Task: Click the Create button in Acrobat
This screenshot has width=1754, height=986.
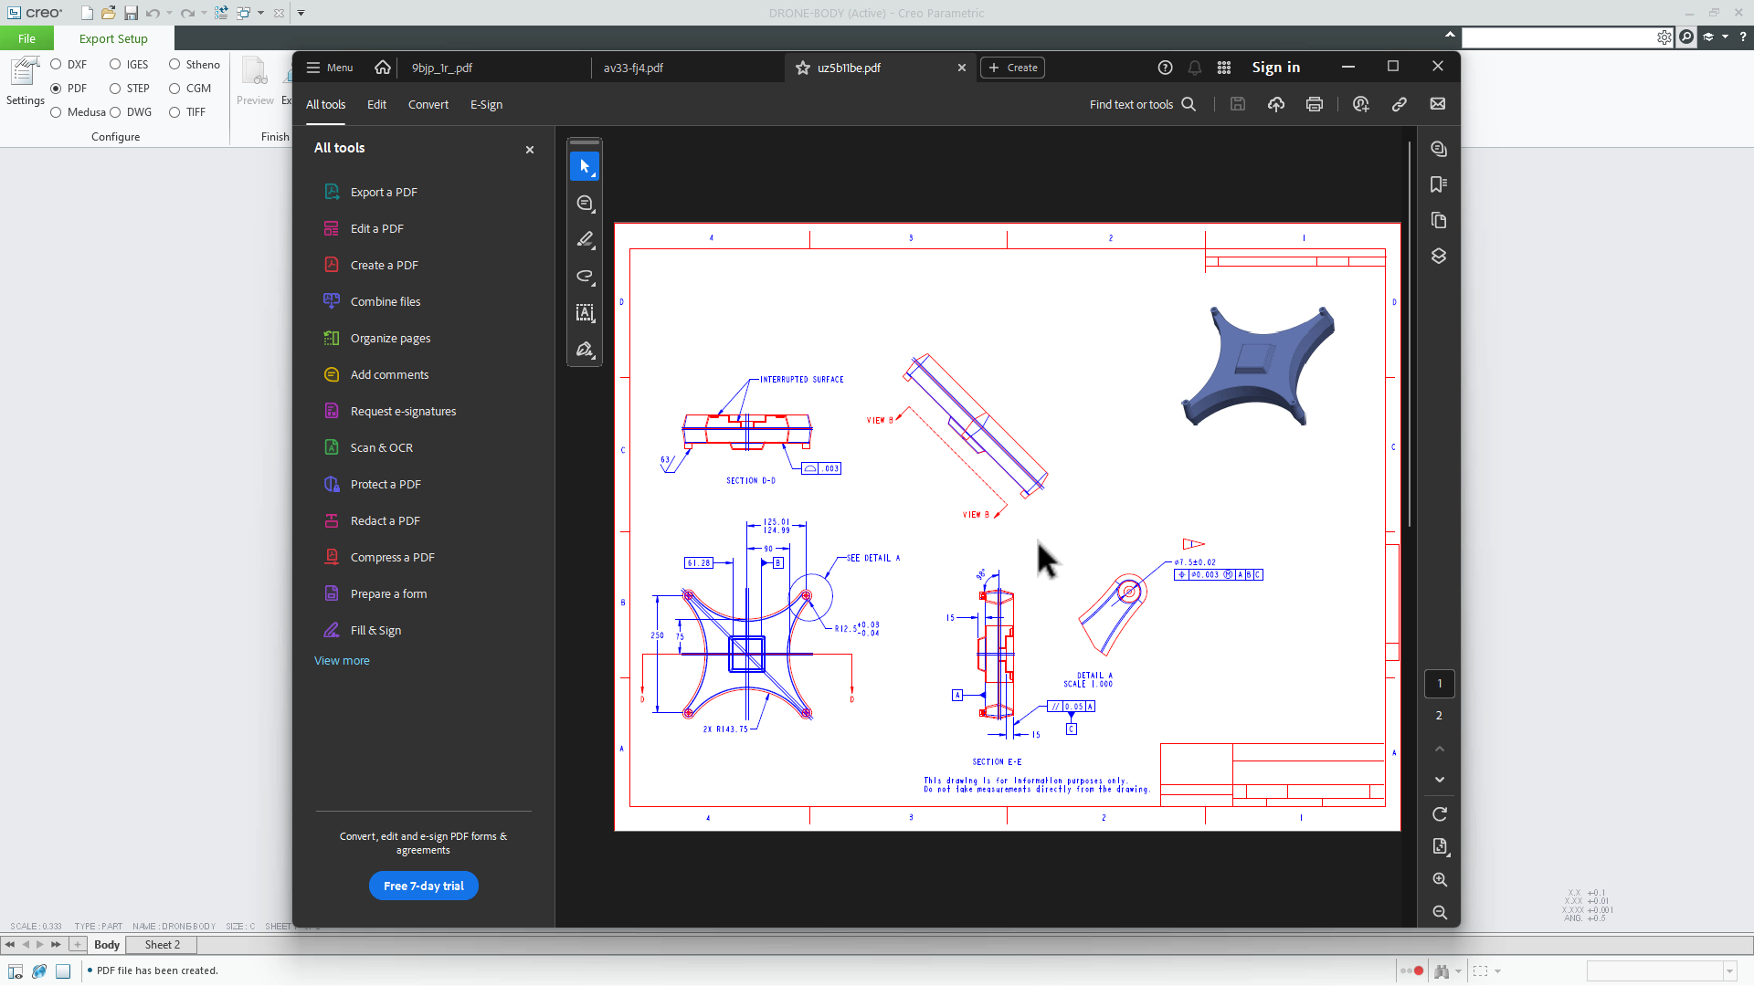Action: tap(1011, 68)
